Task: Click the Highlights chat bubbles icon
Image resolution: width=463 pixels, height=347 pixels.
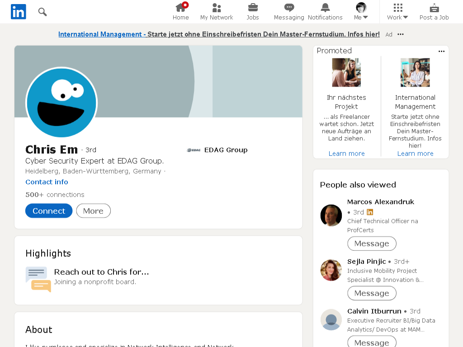Action: pyautogui.click(x=38, y=279)
